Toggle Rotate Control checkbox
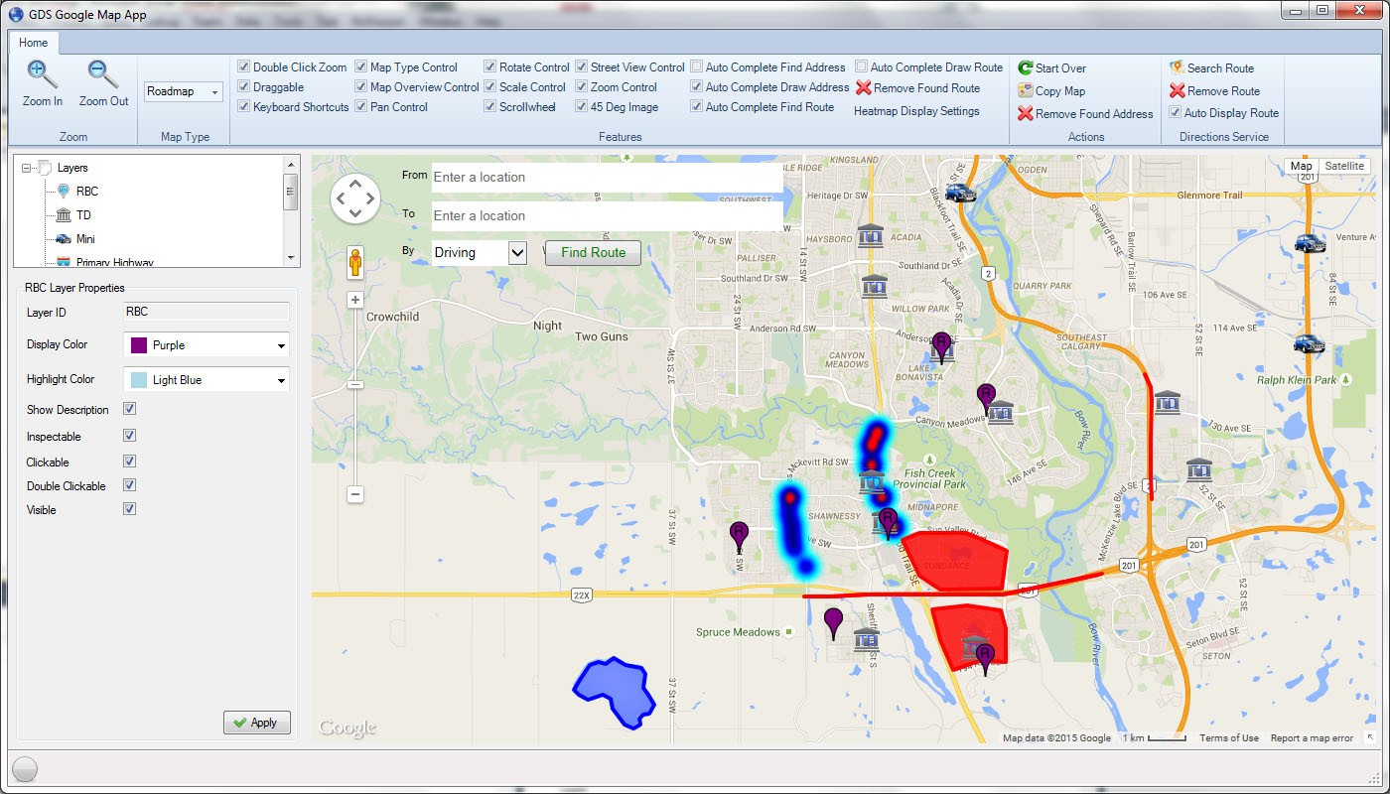Viewport: 1390px width, 794px height. 490,67
